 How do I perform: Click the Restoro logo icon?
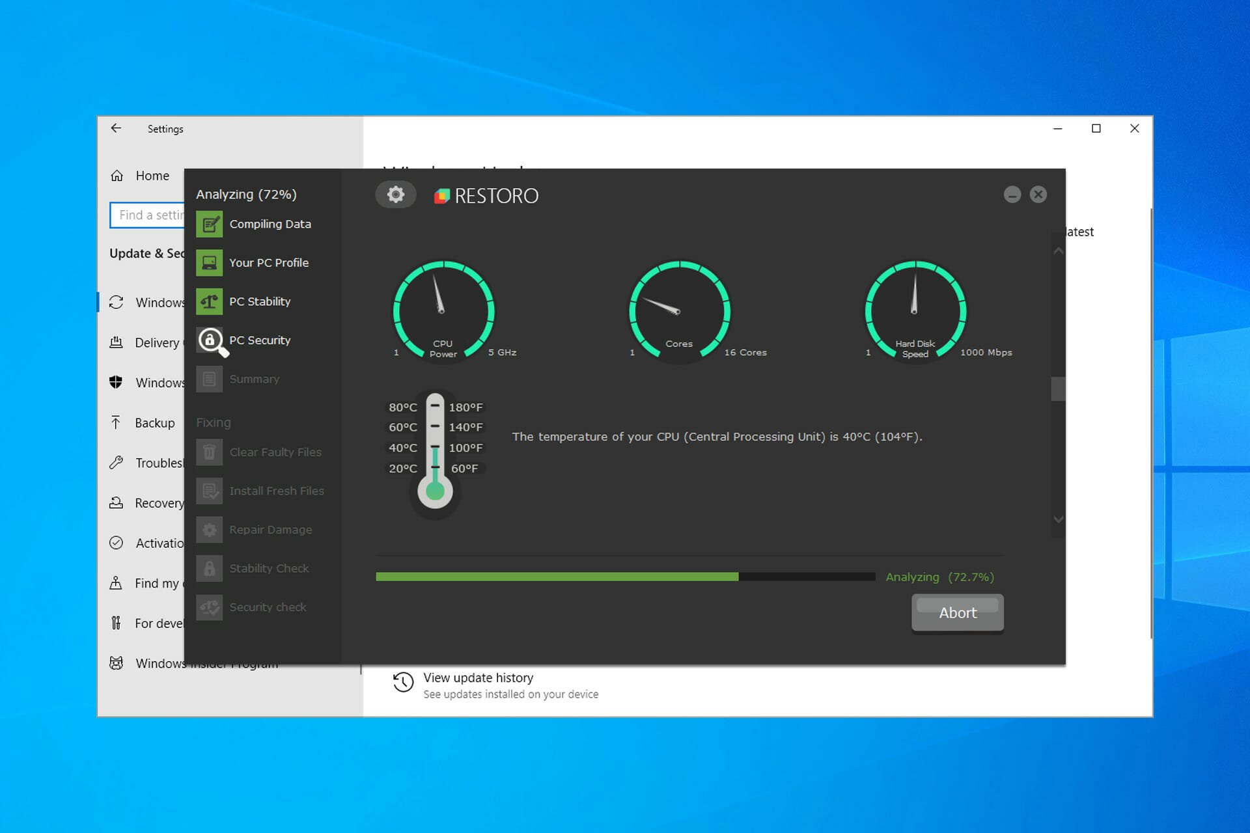442,196
